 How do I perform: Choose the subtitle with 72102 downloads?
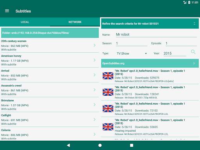(x=150, y=109)
